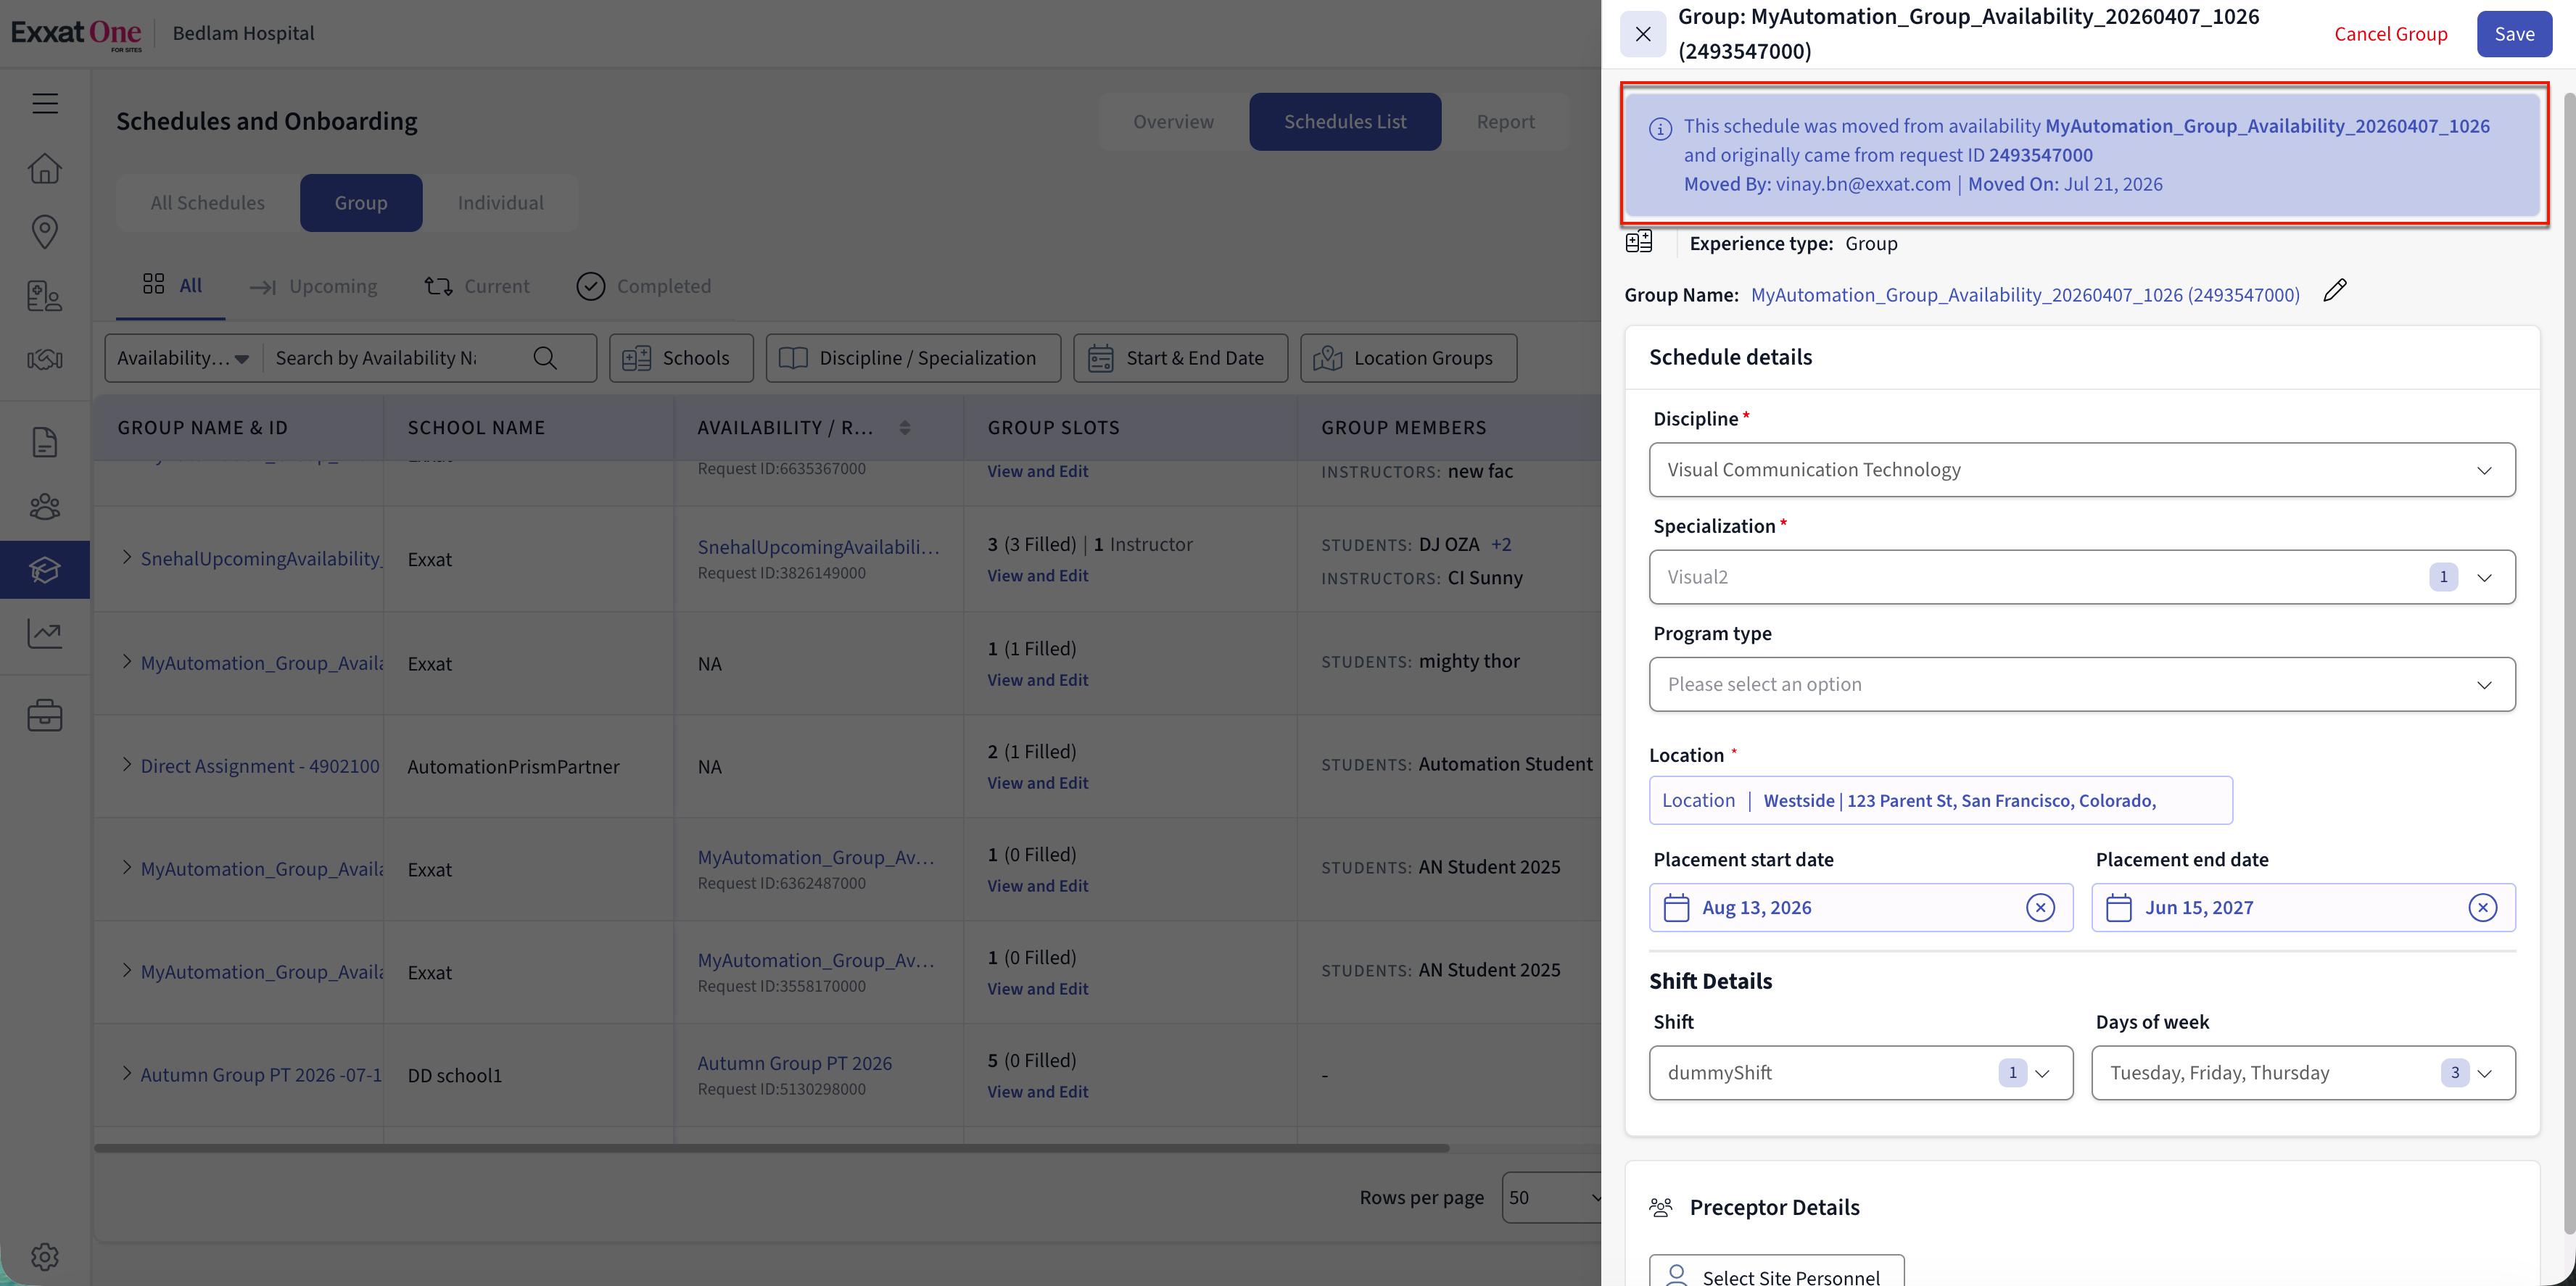Switch to the Report tab

[1505, 122]
